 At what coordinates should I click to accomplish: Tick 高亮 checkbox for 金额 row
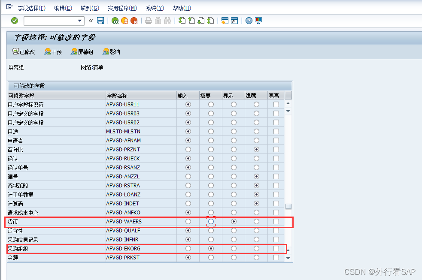276,257
